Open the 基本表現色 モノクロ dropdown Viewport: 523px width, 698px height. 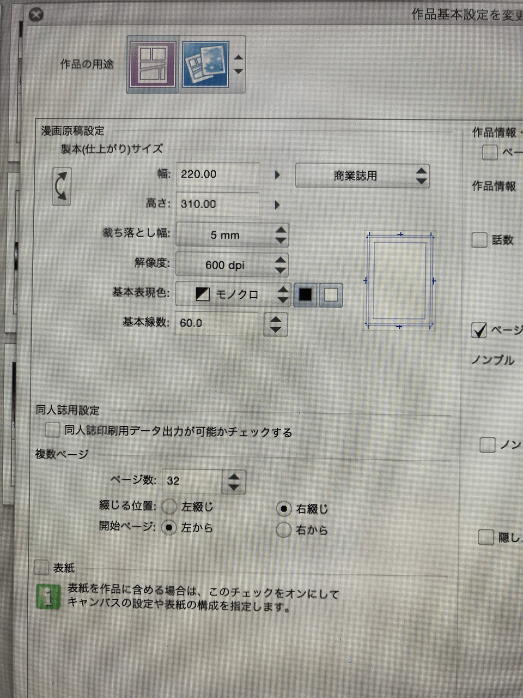(233, 294)
